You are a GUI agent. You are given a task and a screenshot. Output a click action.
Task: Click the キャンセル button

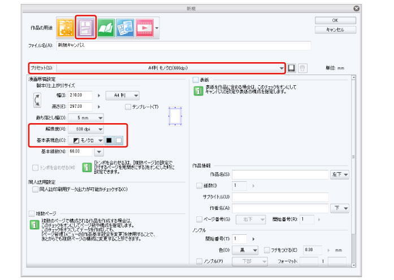click(335, 29)
